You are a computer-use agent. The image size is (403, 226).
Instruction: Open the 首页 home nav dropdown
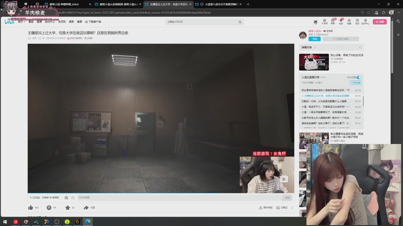pos(22,22)
